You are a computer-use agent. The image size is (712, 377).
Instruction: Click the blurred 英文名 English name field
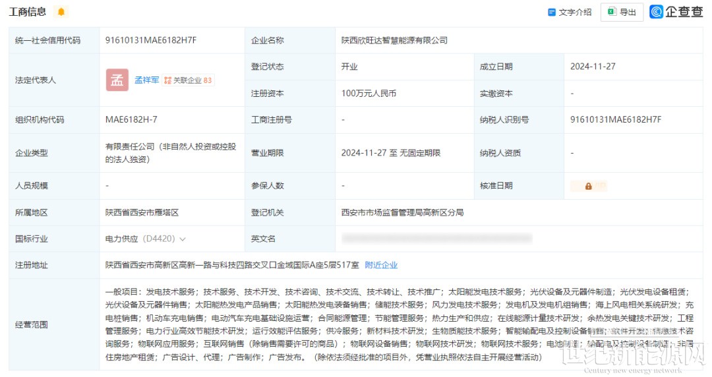tap(435, 239)
